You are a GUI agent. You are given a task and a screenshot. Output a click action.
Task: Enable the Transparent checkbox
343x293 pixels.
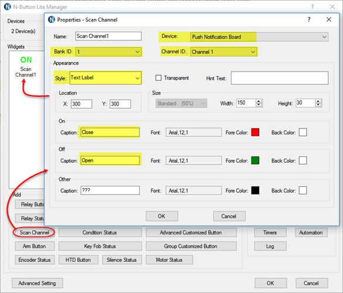click(158, 78)
